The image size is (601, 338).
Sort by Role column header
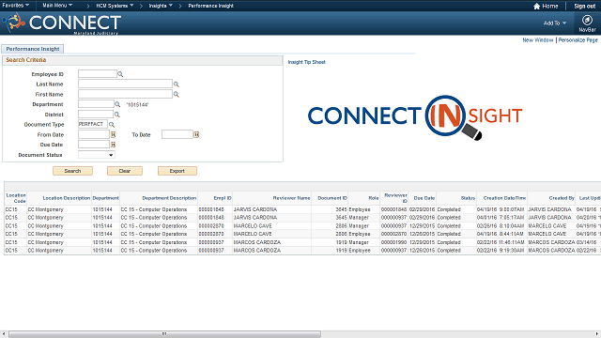pyautogui.click(x=374, y=198)
